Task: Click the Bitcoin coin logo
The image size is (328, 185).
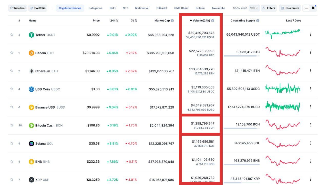Action: point(31,53)
